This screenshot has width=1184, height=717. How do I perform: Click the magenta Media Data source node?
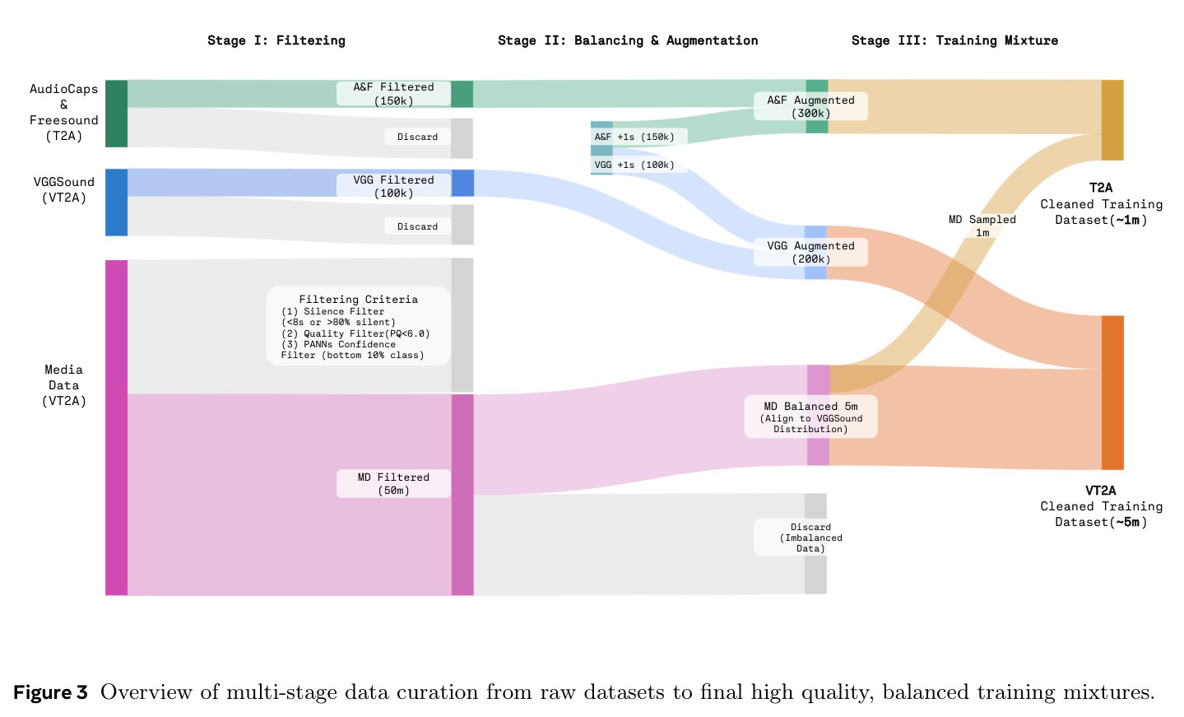[116, 427]
